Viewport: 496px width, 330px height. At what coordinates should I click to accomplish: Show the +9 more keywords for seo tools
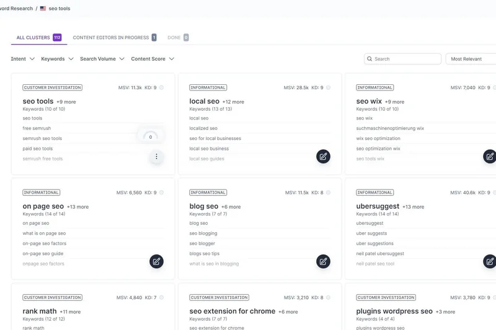[66, 102]
